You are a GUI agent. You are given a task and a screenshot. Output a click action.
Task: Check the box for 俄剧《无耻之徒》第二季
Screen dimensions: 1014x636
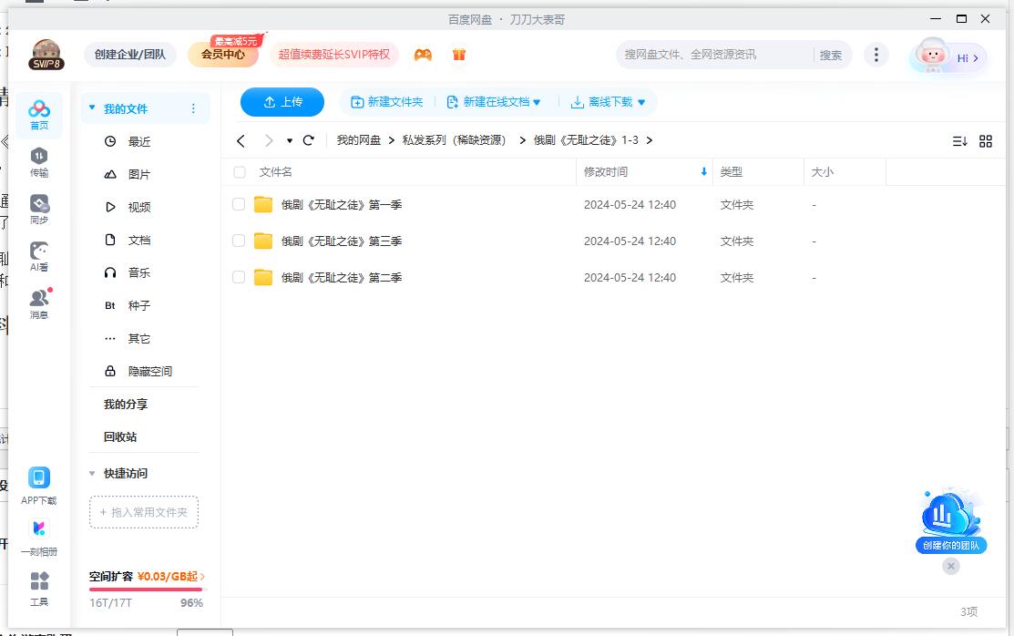tap(239, 277)
